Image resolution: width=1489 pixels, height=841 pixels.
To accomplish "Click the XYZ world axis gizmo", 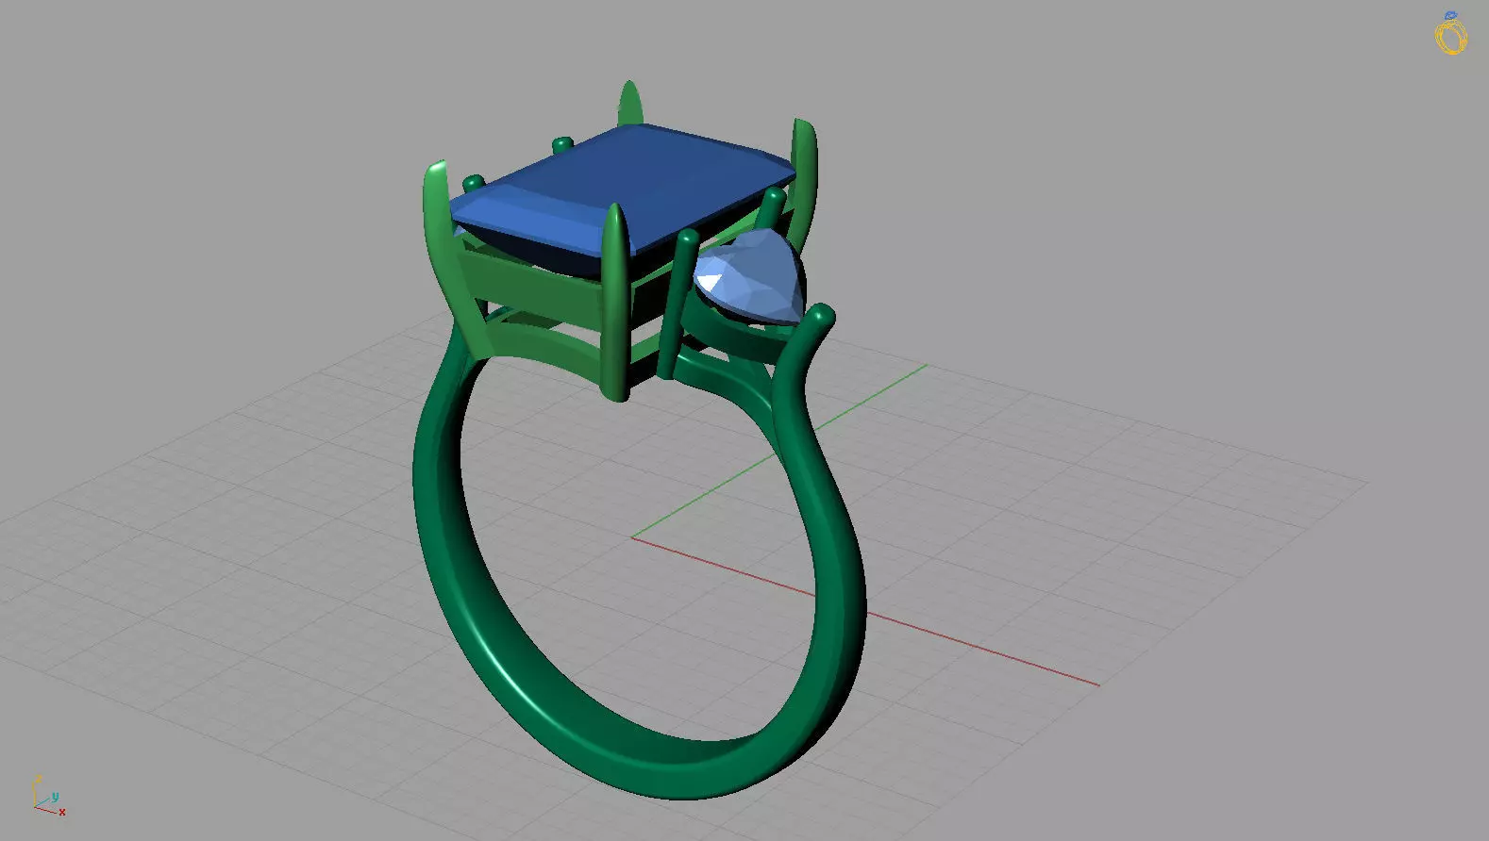I will 48,796.
